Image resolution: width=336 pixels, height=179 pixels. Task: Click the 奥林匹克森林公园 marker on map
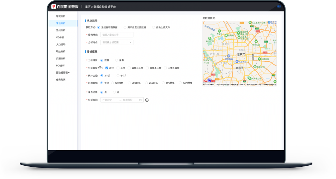click(239, 33)
